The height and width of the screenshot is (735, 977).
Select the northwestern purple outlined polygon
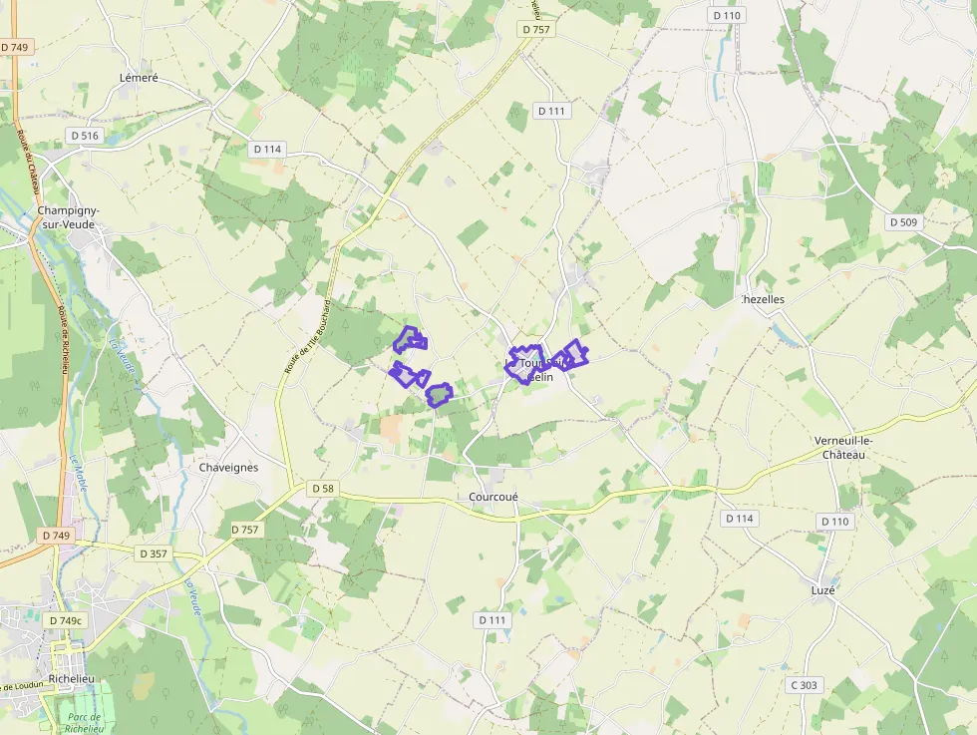[410, 338]
